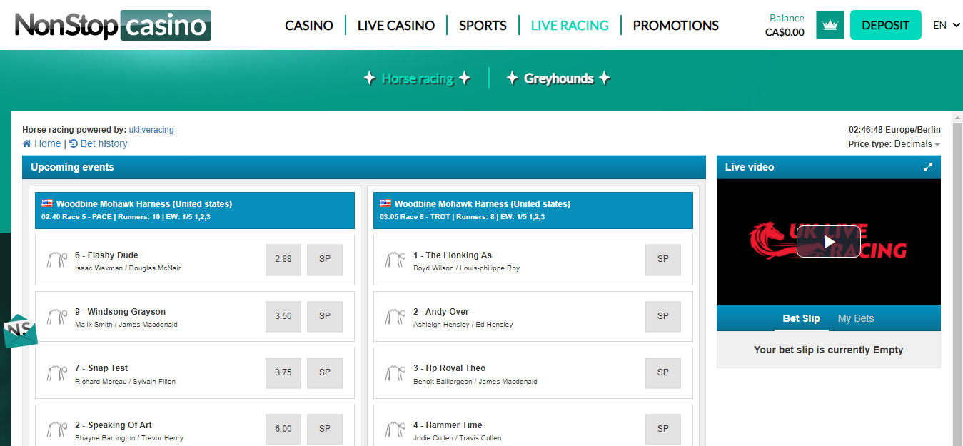This screenshot has width=963, height=446.
Task: Switch to Horse racing tab
Action: pos(418,78)
